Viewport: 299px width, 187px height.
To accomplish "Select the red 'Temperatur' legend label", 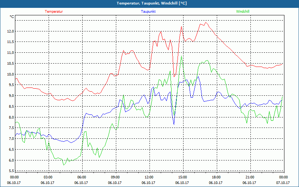I will click(54, 12).
